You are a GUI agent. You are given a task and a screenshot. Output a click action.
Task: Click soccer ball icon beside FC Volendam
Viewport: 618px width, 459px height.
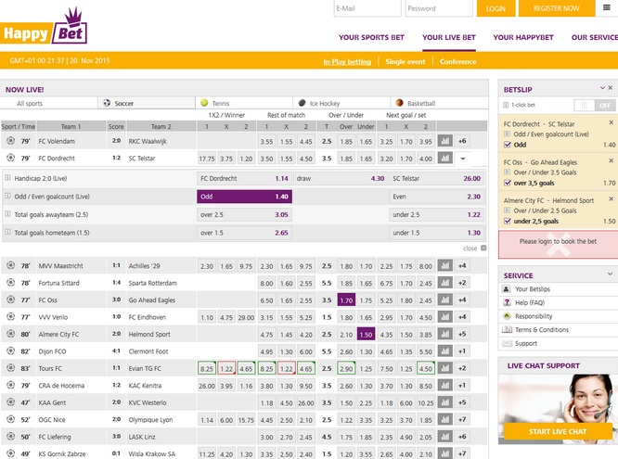10,141
